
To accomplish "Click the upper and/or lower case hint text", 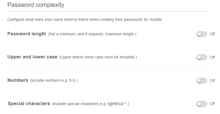I will pyautogui.click(x=98, y=57).
